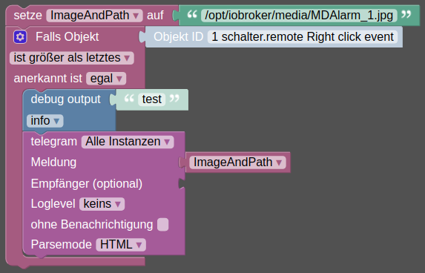Open the Loglevel keins dropdown
This screenshot has width=425, height=273.
102,204
